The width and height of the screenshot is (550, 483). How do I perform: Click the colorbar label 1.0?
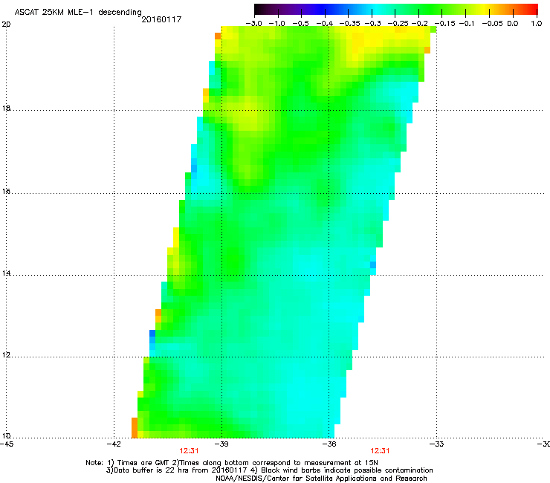click(537, 24)
